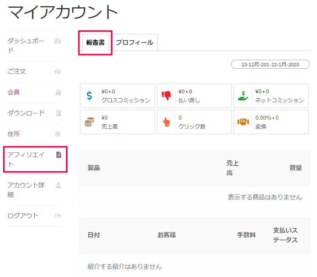Click the dashboard gauge icon in sidebar
The height and width of the screenshot is (277, 317).
tap(57, 41)
